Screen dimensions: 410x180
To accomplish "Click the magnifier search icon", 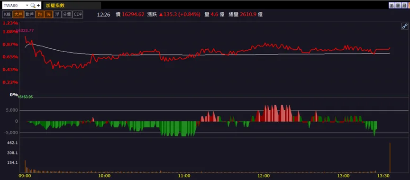I will click(33, 5).
